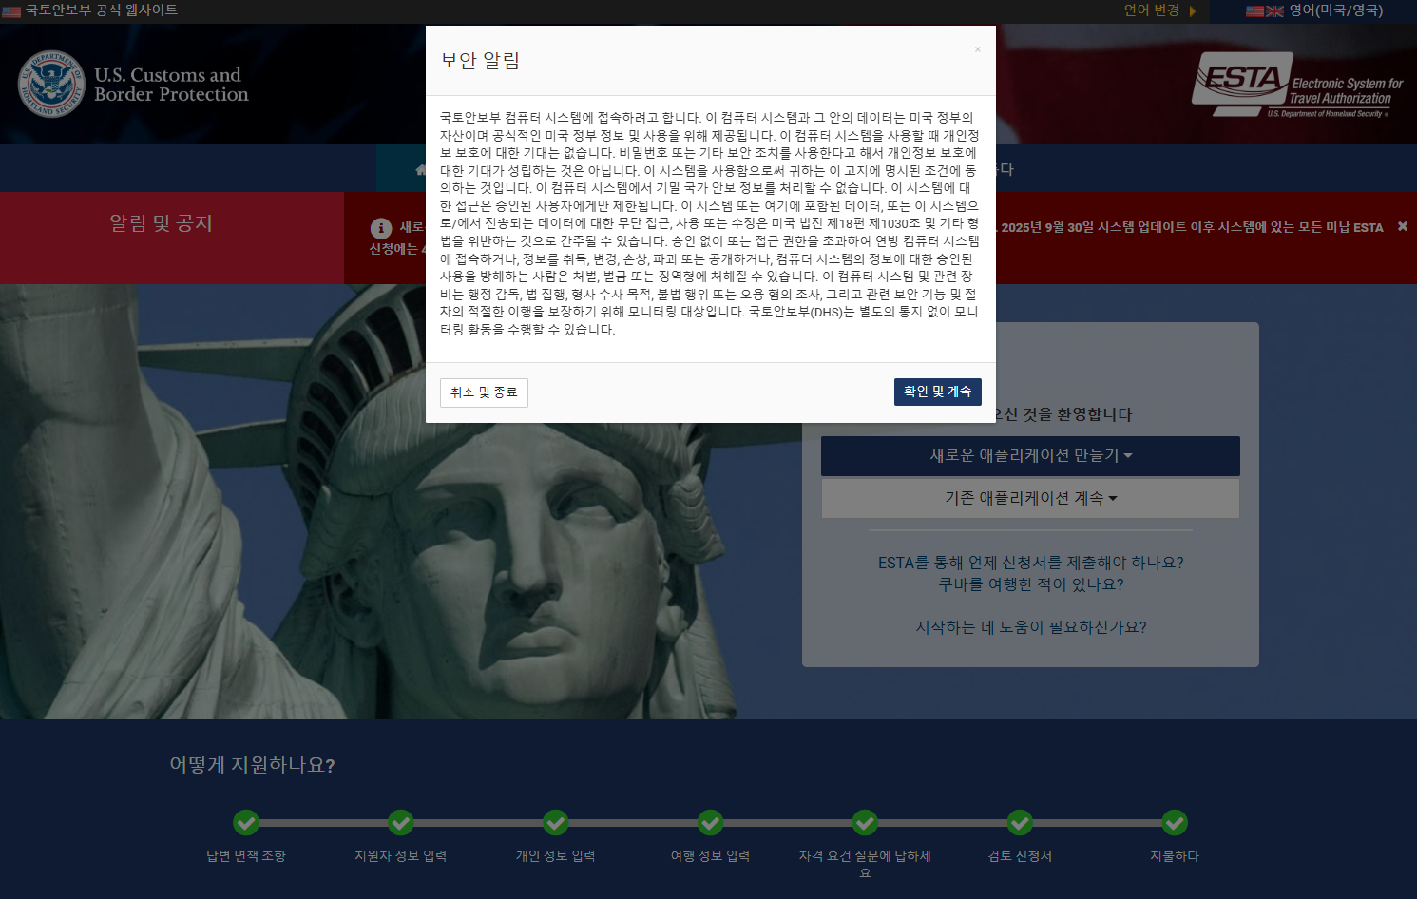Click the 취소 및 종료 button
Viewport: 1417px width, 899px height.
pyautogui.click(x=484, y=392)
